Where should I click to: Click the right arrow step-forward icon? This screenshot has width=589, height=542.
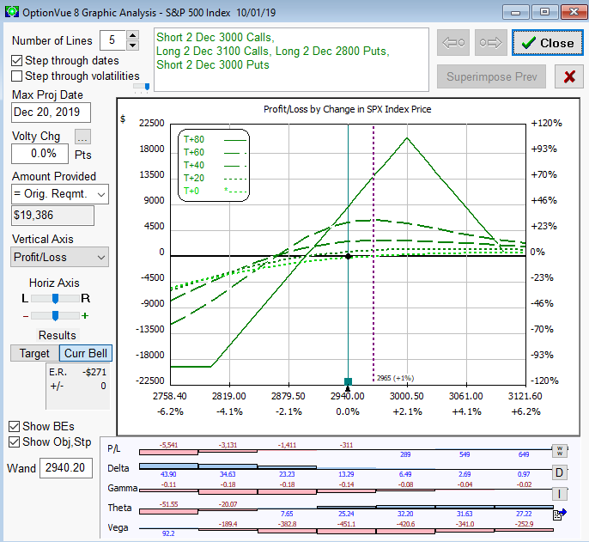[490, 42]
